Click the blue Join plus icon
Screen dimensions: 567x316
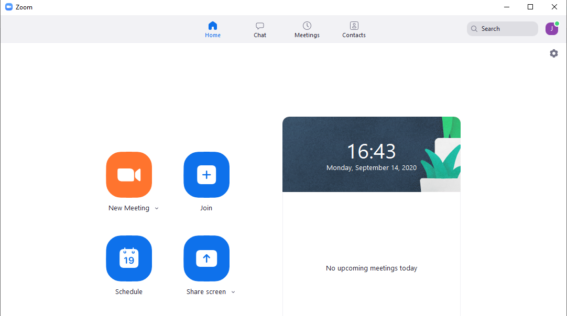(x=206, y=175)
